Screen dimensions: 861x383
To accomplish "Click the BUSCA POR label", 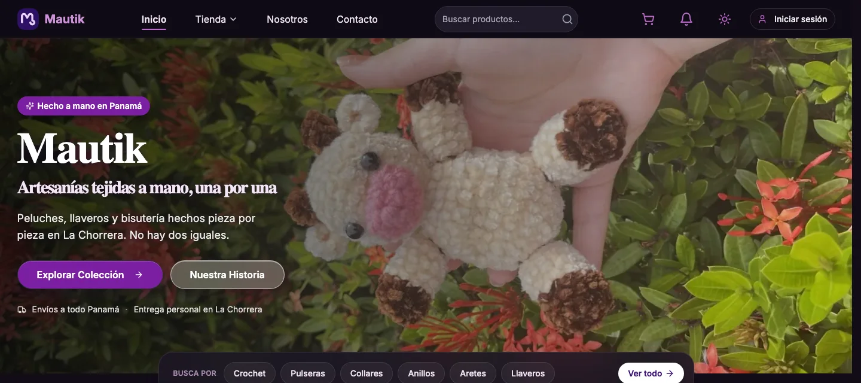I will [194, 373].
